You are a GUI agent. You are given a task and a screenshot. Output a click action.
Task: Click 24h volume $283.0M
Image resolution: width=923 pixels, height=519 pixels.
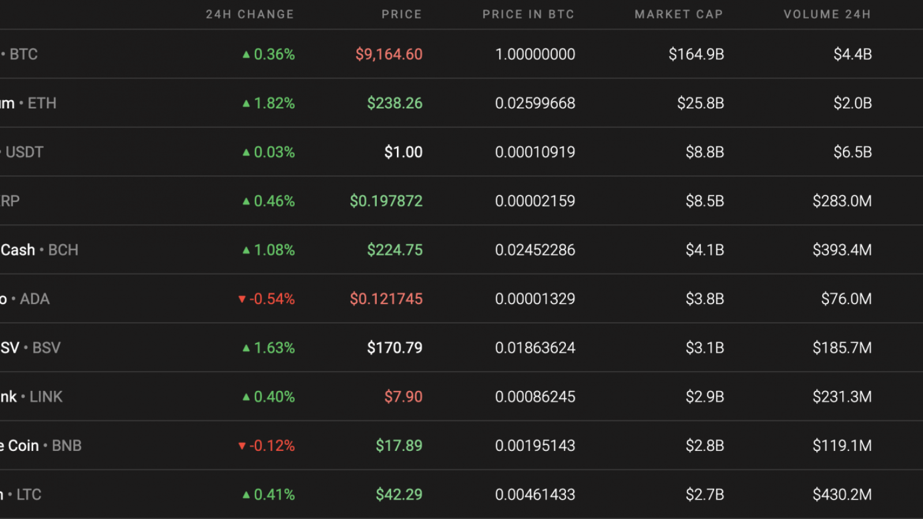point(842,201)
